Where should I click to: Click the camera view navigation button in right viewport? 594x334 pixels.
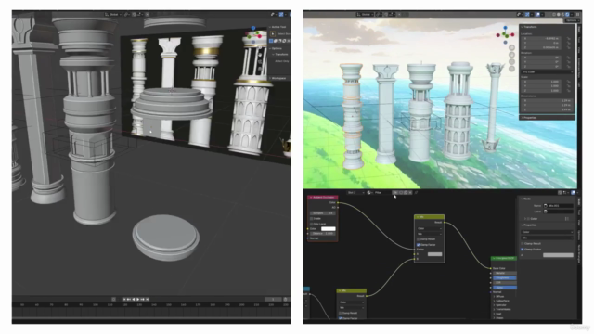pyautogui.click(x=511, y=62)
